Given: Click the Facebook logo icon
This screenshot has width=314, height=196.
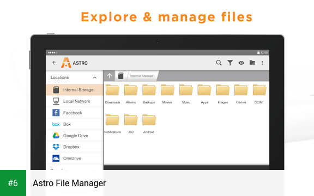Looking at the screenshot, I should [x=56, y=113].
